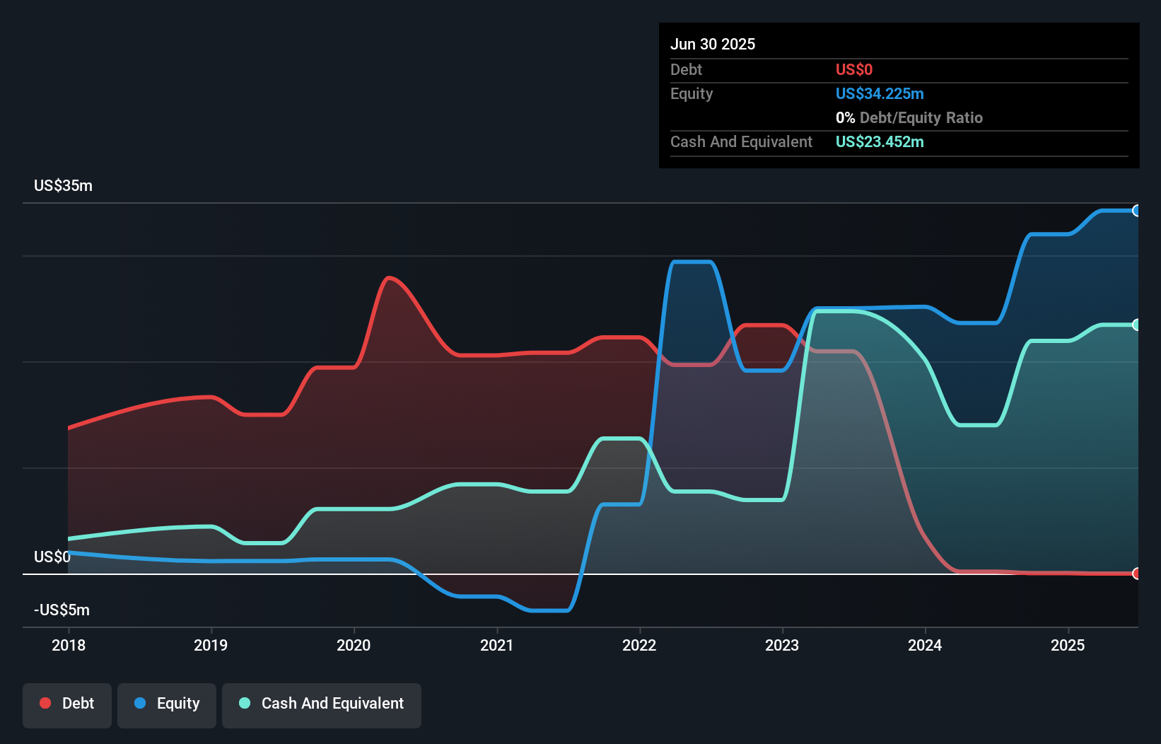The height and width of the screenshot is (744, 1161).
Task: Click the Equity value US$34.225m in tooltip
Action: [880, 93]
